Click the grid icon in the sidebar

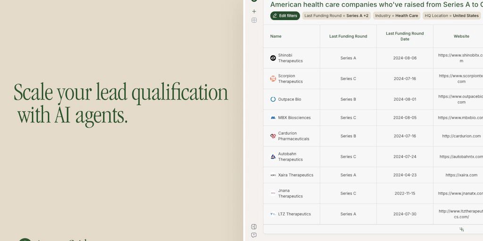(x=254, y=20)
